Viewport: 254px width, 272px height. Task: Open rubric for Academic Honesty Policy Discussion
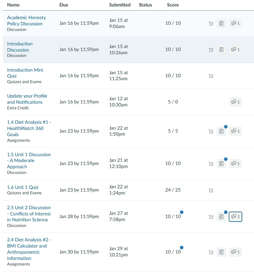pos(221,23)
